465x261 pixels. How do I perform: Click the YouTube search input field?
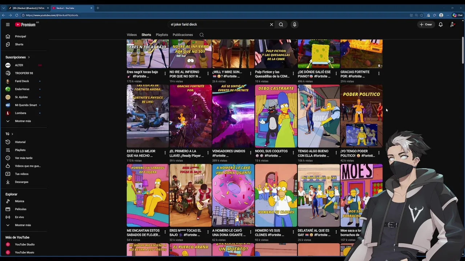218,24
